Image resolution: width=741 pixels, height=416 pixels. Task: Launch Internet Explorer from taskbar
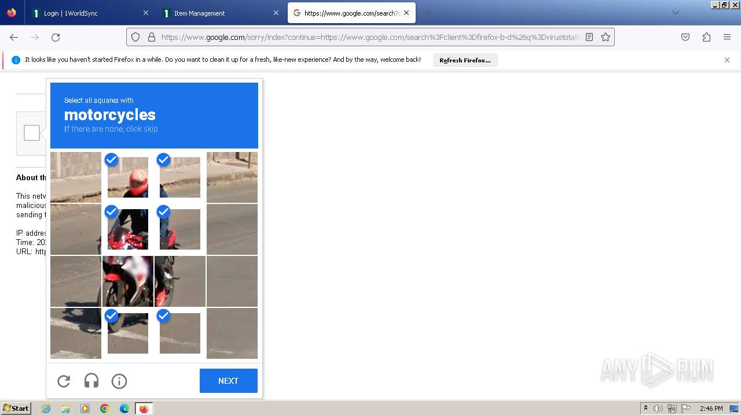pyautogui.click(x=46, y=408)
